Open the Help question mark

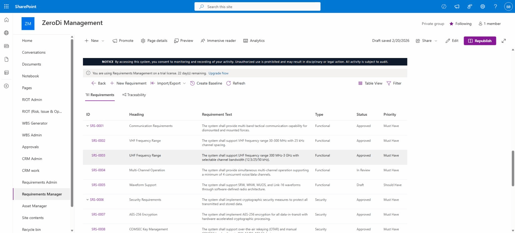tap(495, 7)
